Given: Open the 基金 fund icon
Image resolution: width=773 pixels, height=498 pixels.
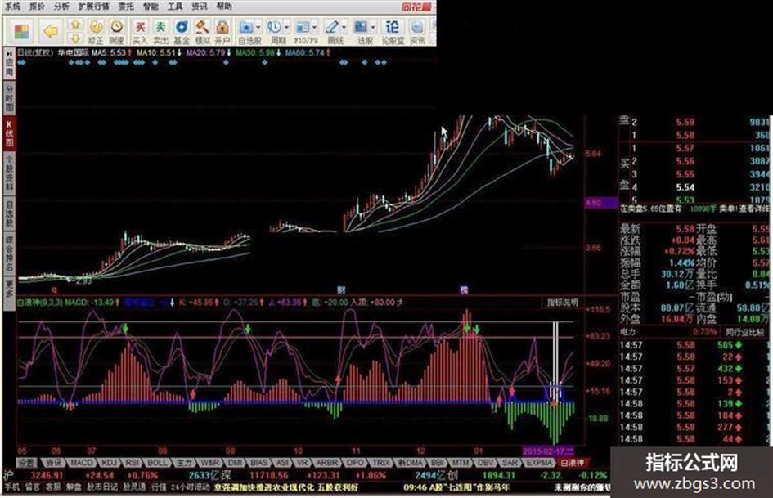Looking at the screenshot, I should [182, 32].
